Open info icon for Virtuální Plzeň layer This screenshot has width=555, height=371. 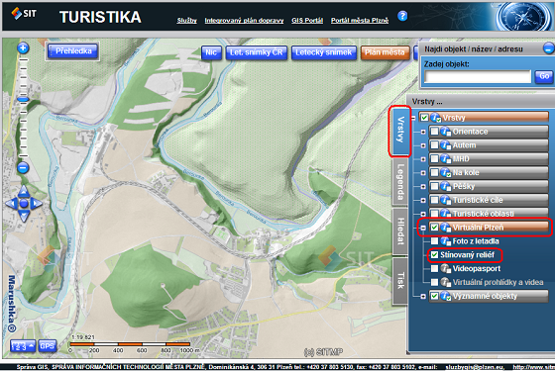tap(446, 228)
